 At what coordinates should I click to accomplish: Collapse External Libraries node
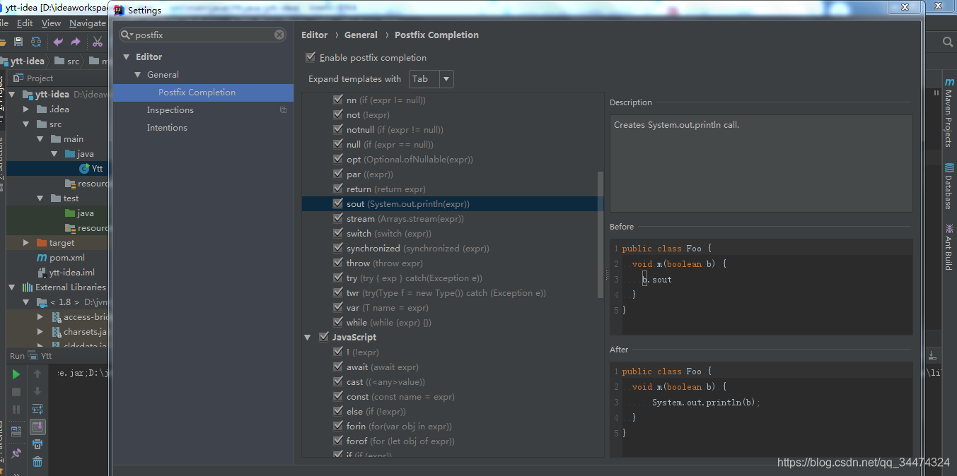pos(11,287)
